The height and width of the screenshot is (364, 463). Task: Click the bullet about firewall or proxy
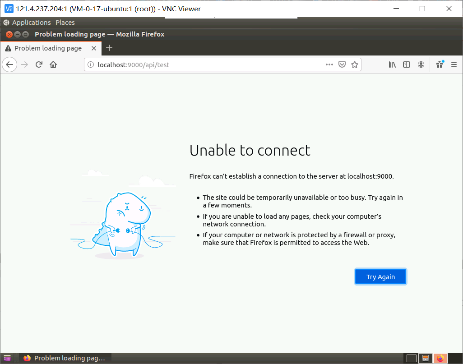click(299, 239)
